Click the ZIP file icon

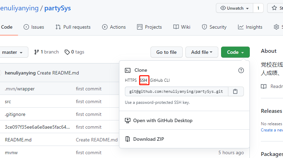(x=128, y=139)
